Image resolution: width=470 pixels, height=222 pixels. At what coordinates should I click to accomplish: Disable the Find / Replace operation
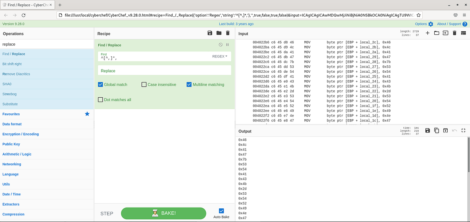pyautogui.click(x=221, y=45)
